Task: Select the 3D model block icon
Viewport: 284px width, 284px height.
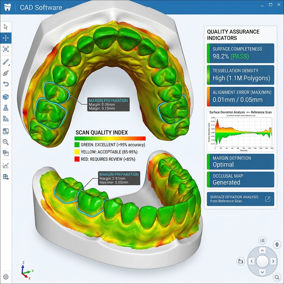Action: tap(6, 97)
